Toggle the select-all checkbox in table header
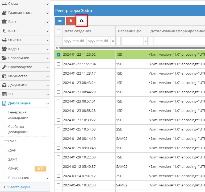Image resolution: width=205 pixels, height=192 pixels. pyautogui.click(x=58, y=31)
